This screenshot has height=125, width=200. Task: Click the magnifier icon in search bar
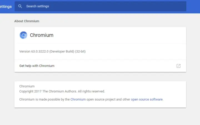tap(20, 6)
